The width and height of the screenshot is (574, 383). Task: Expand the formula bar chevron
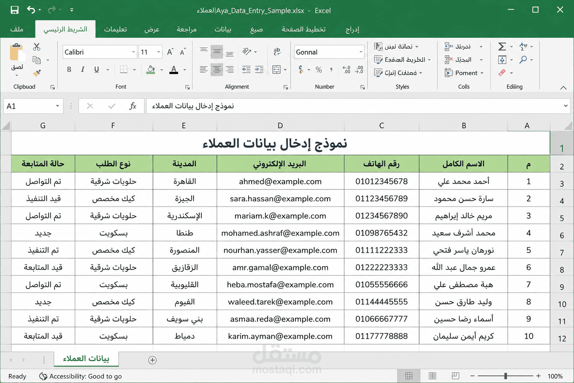coord(565,106)
